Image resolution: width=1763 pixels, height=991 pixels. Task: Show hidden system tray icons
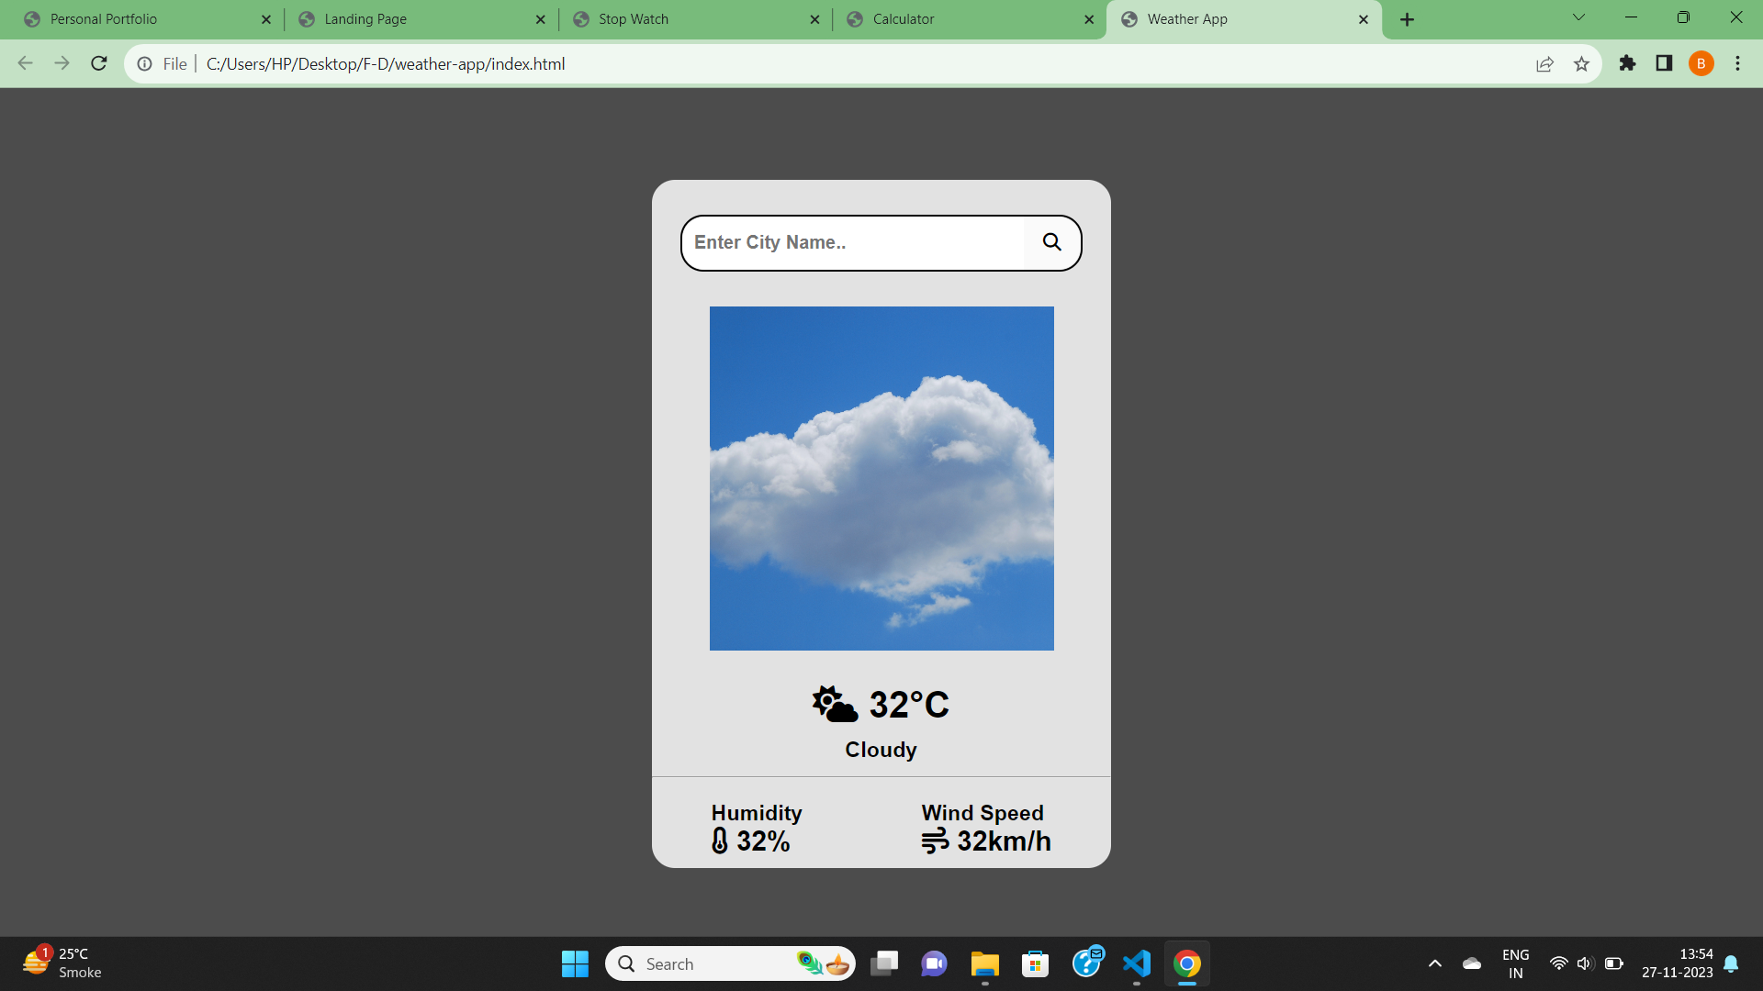[1434, 963]
